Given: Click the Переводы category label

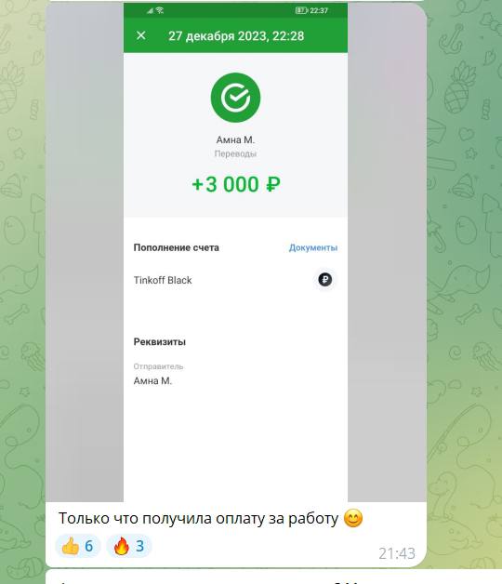Looking at the screenshot, I should click(235, 153).
